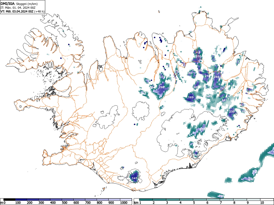
Task: Click the visibility value 310 on the map
Action: tap(198, 56)
